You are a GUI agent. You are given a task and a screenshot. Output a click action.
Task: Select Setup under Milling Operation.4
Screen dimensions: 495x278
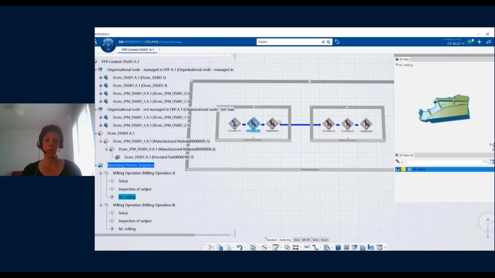(123, 213)
